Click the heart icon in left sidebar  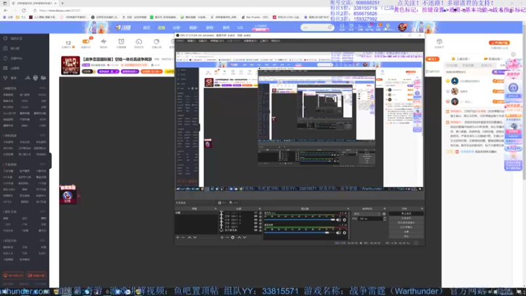pyautogui.click(x=5, y=39)
